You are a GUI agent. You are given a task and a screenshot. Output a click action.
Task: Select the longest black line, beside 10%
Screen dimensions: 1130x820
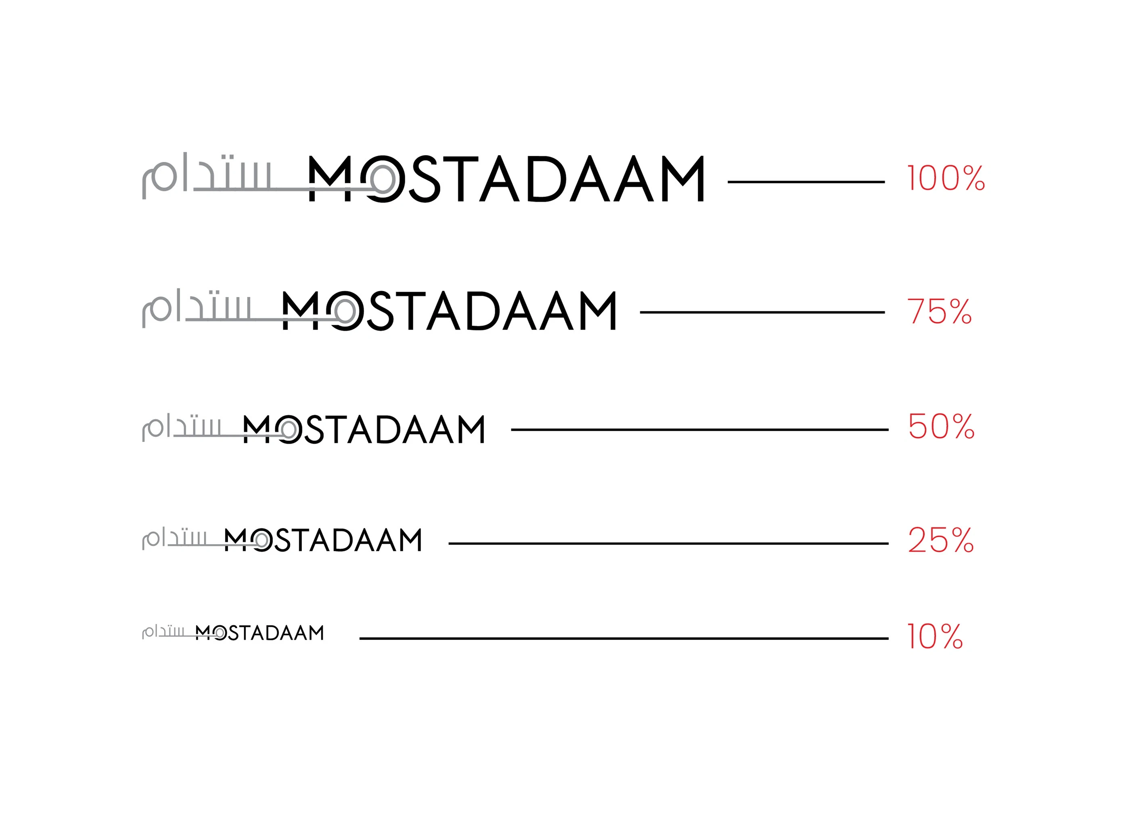coord(624,638)
